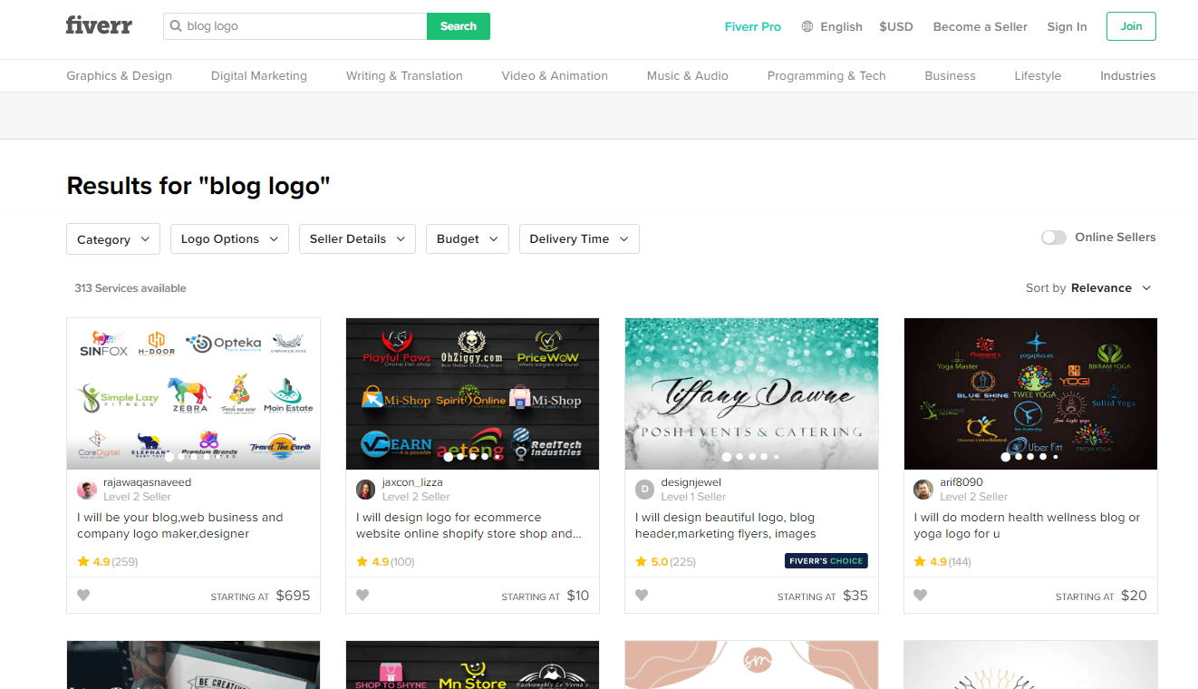Open the Logo Options filter dropdown

coord(229,239)
